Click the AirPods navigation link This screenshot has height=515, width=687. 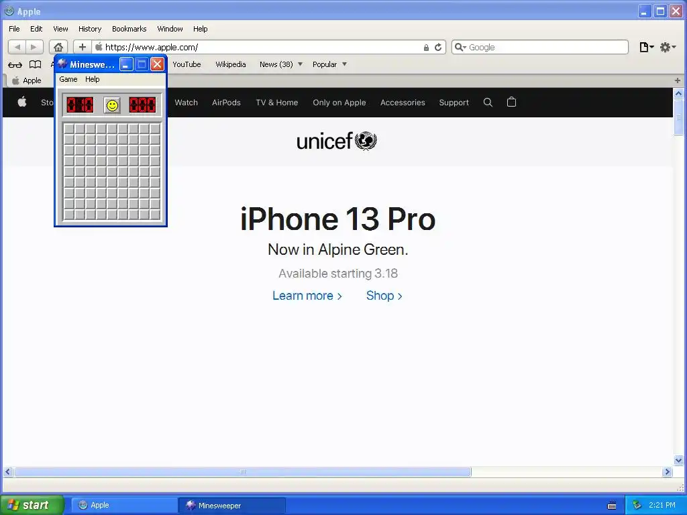(226, 103)
